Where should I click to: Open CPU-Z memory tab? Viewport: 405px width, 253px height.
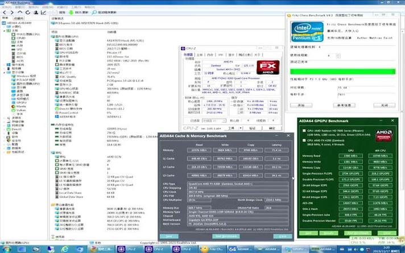210,55
